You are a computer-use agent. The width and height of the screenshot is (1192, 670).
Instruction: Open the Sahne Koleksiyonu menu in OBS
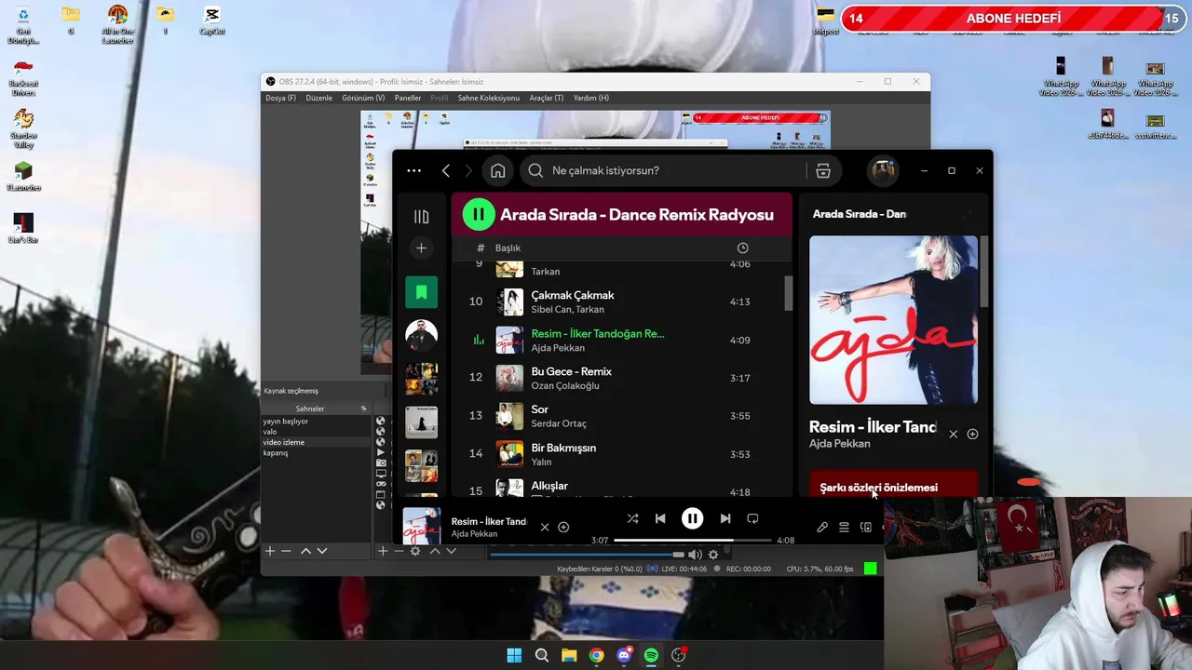click(x=488, y=98)
